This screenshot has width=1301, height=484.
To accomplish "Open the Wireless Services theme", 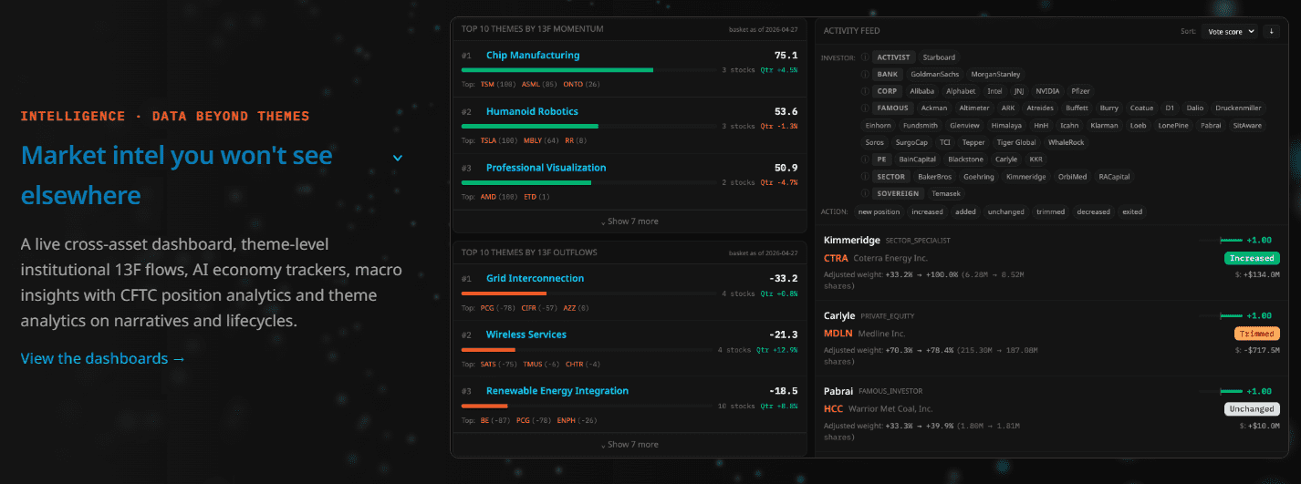I will point(526,335).
